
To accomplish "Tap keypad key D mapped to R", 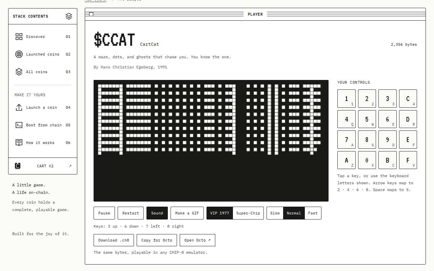I will pyautogui.click(x=408, y=119).
